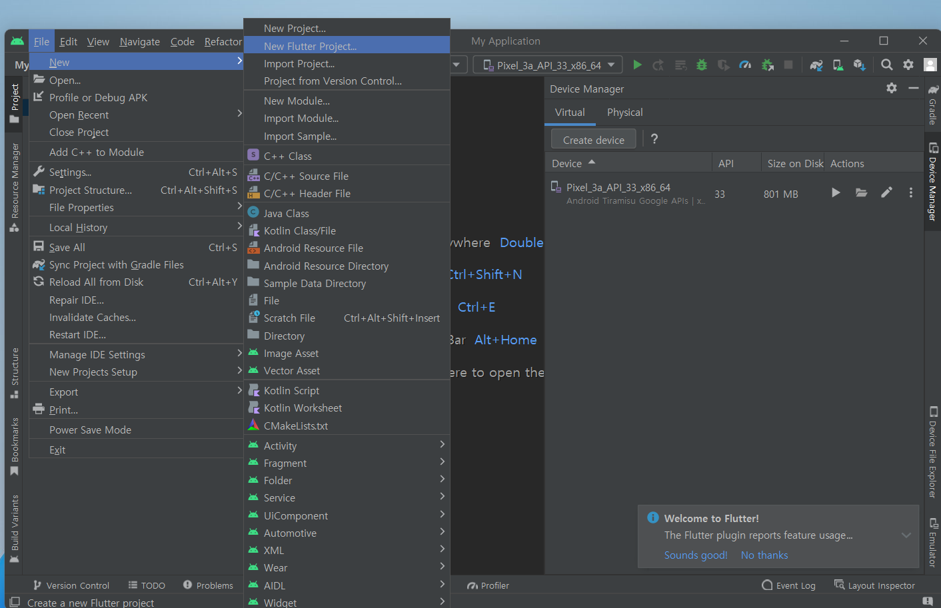The height and width of the screenshot is (608, 941).
Task: Open the Edit menu
Action: tap(69, 41)
